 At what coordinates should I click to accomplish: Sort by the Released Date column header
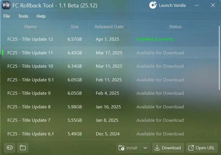pyautogui.click(x=109, y=26)
